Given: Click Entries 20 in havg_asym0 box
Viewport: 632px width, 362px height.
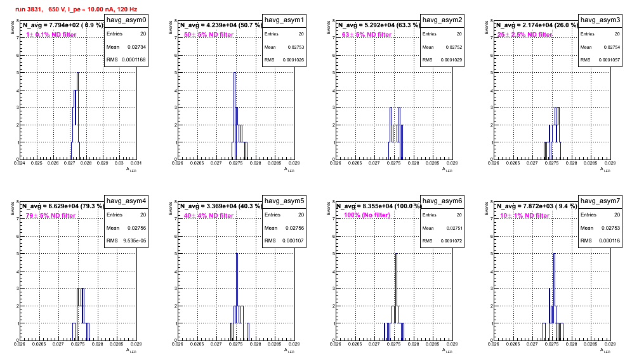Looking at the screenshot, I should [x=126, y=34].
